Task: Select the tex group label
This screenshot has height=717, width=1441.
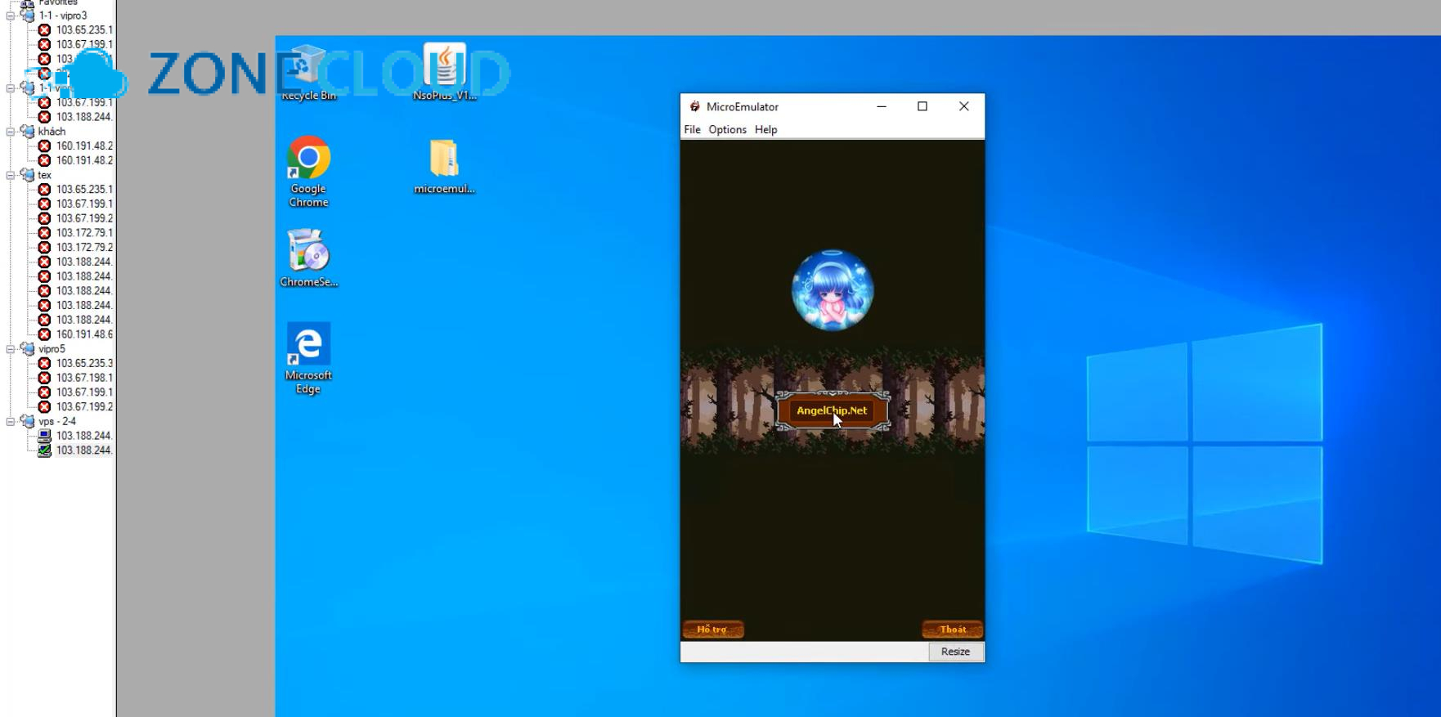Action: click(45, 175)
